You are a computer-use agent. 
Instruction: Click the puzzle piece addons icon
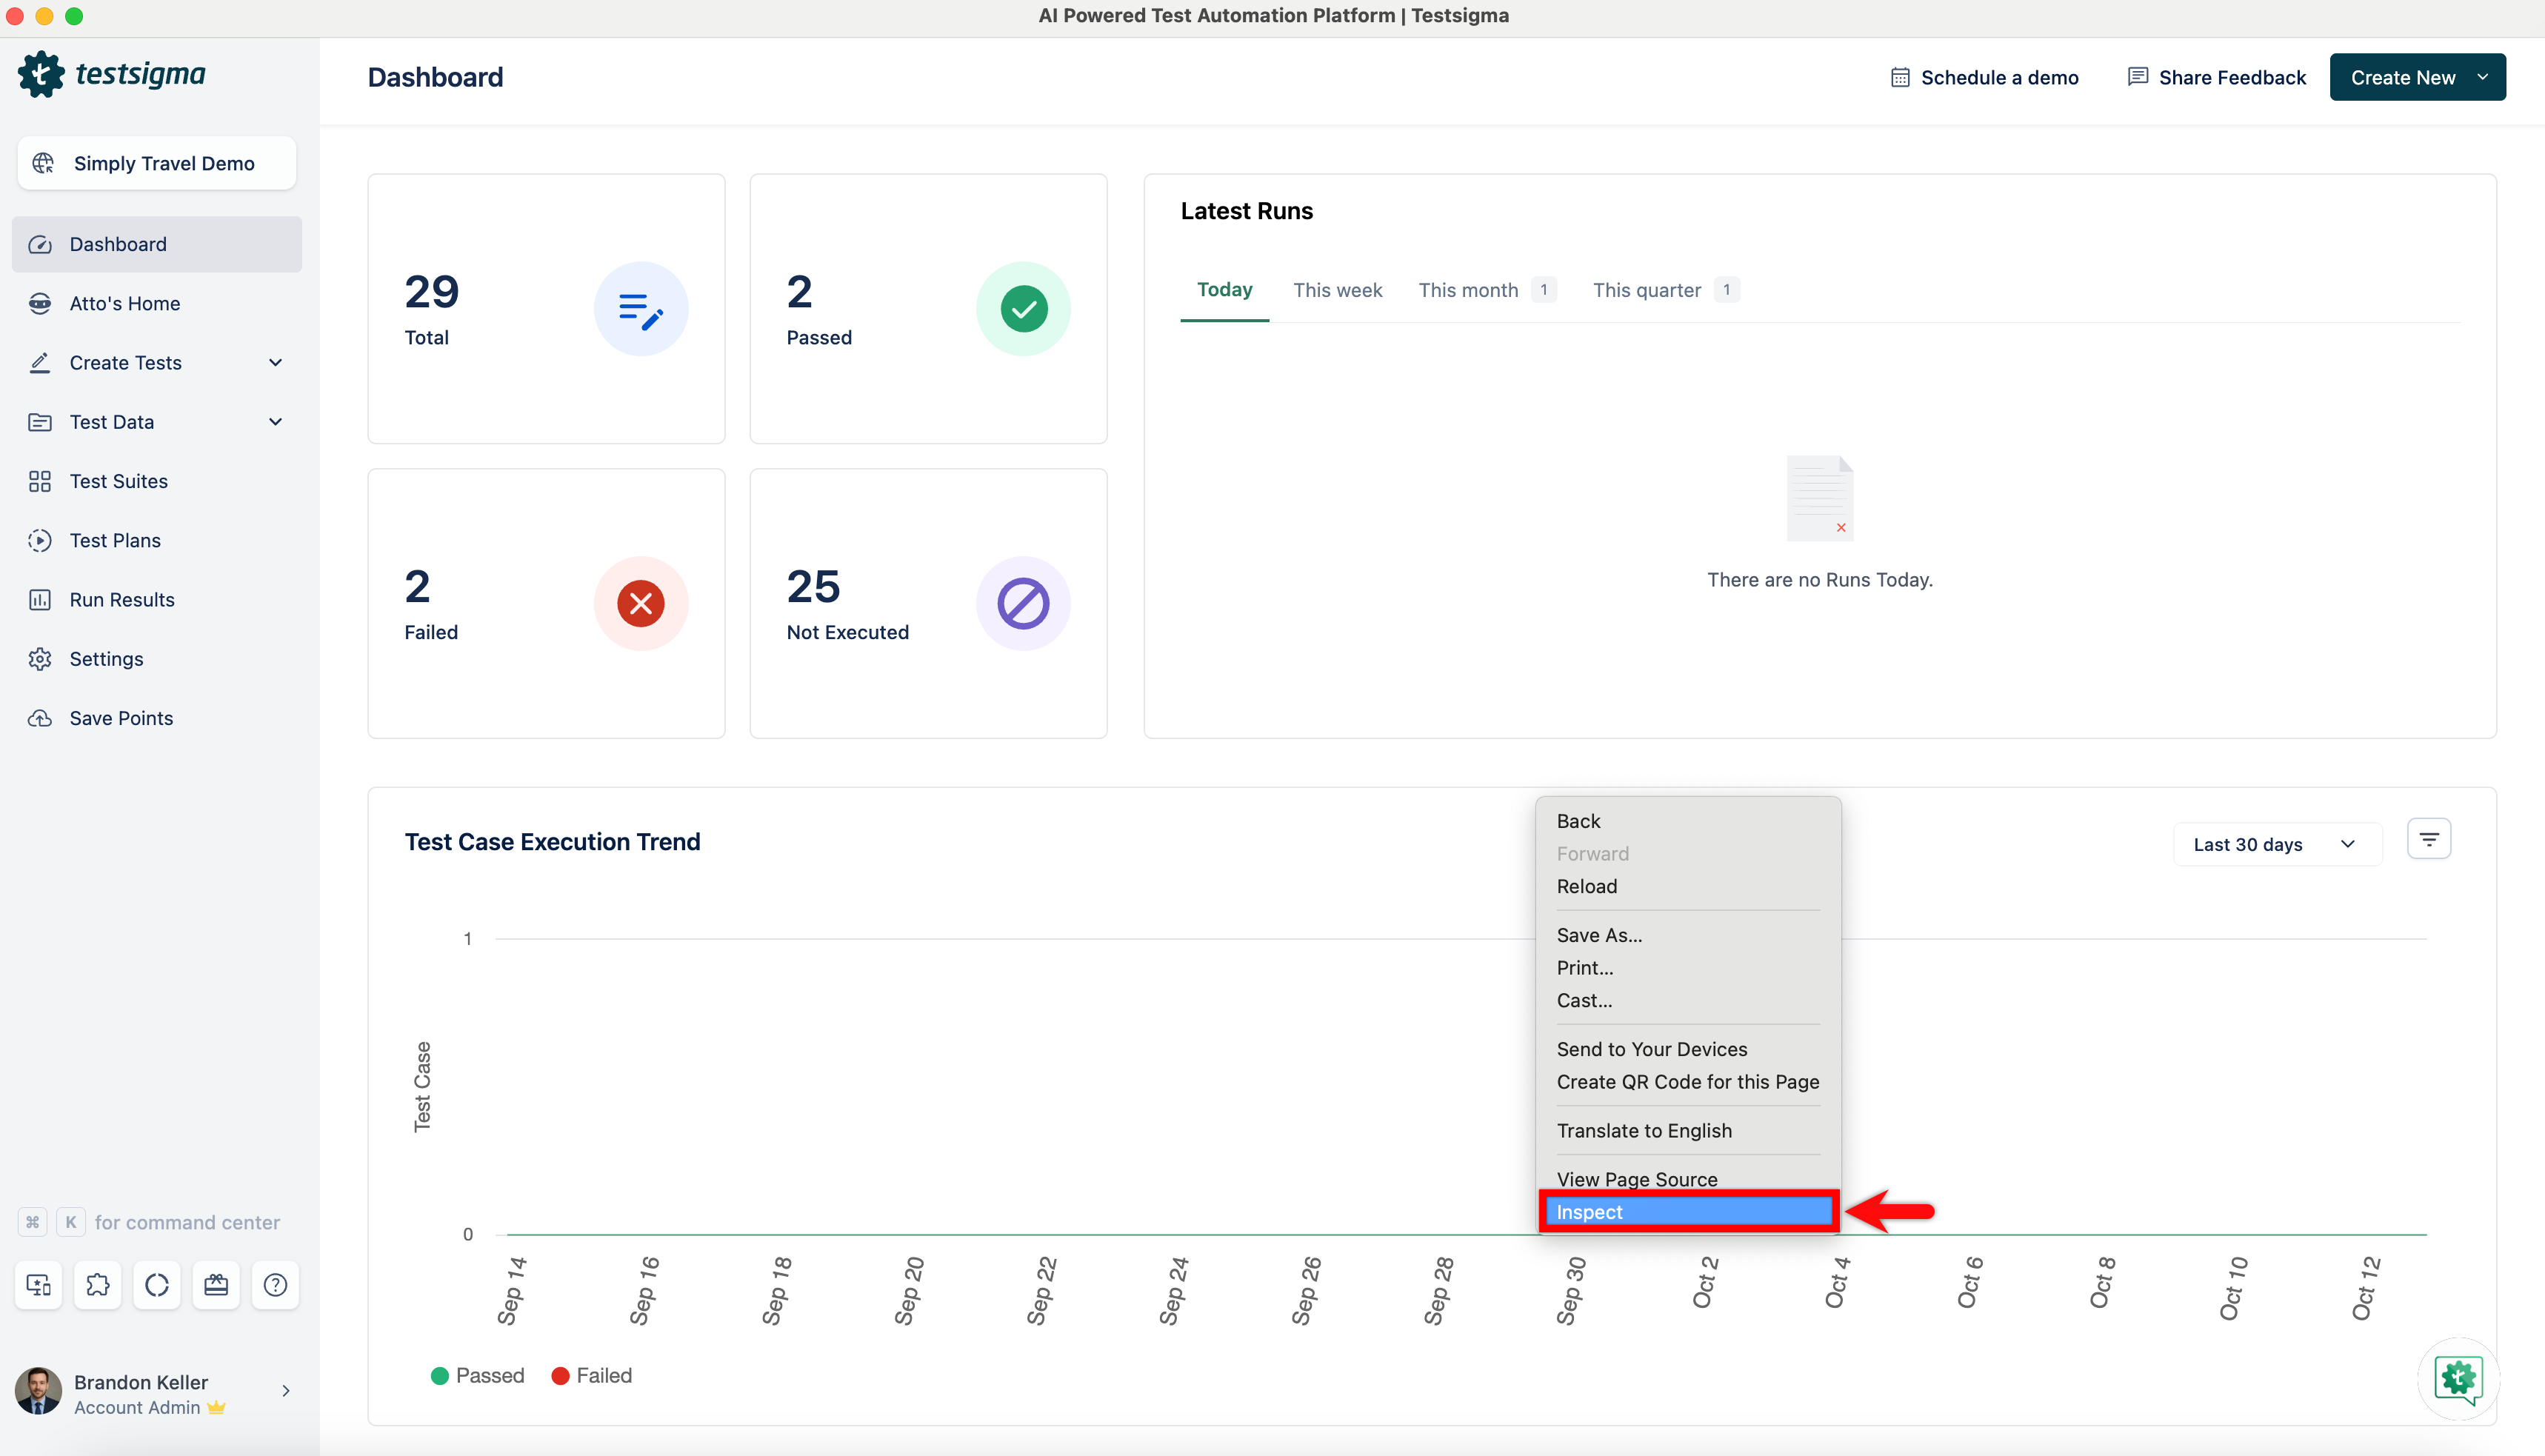tap(98, 1285)
